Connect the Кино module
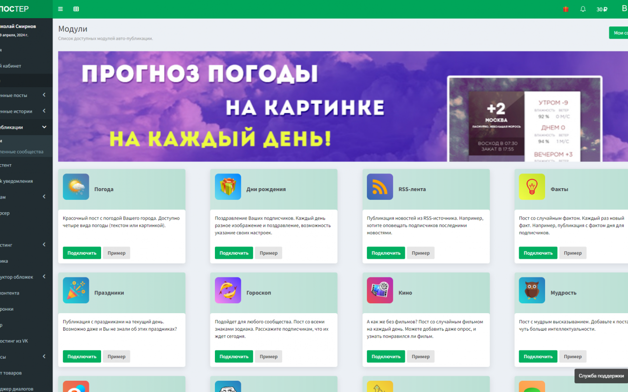The image size is (628, 392). click(x=386, y=356)
